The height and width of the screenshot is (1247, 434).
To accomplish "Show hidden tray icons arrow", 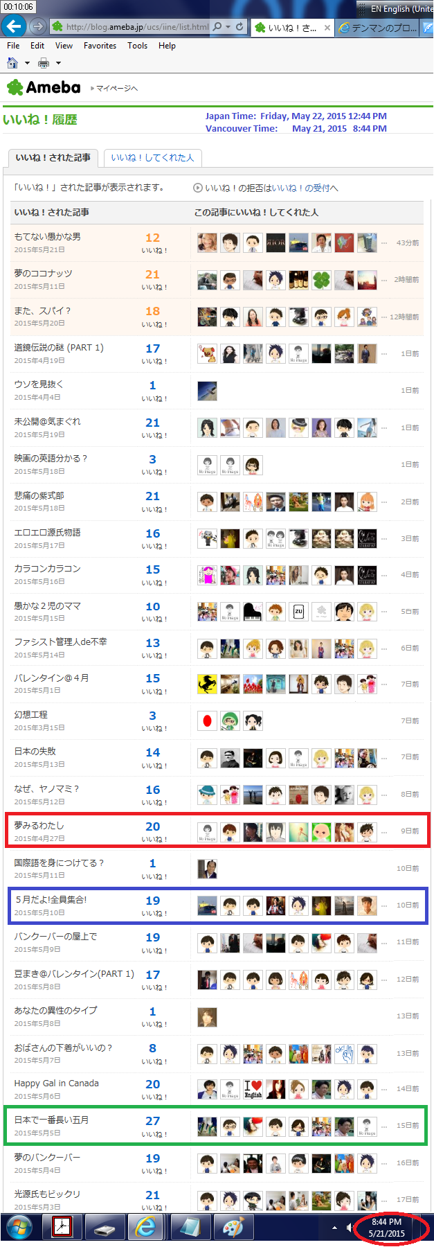I will [x=334, y=1228].
